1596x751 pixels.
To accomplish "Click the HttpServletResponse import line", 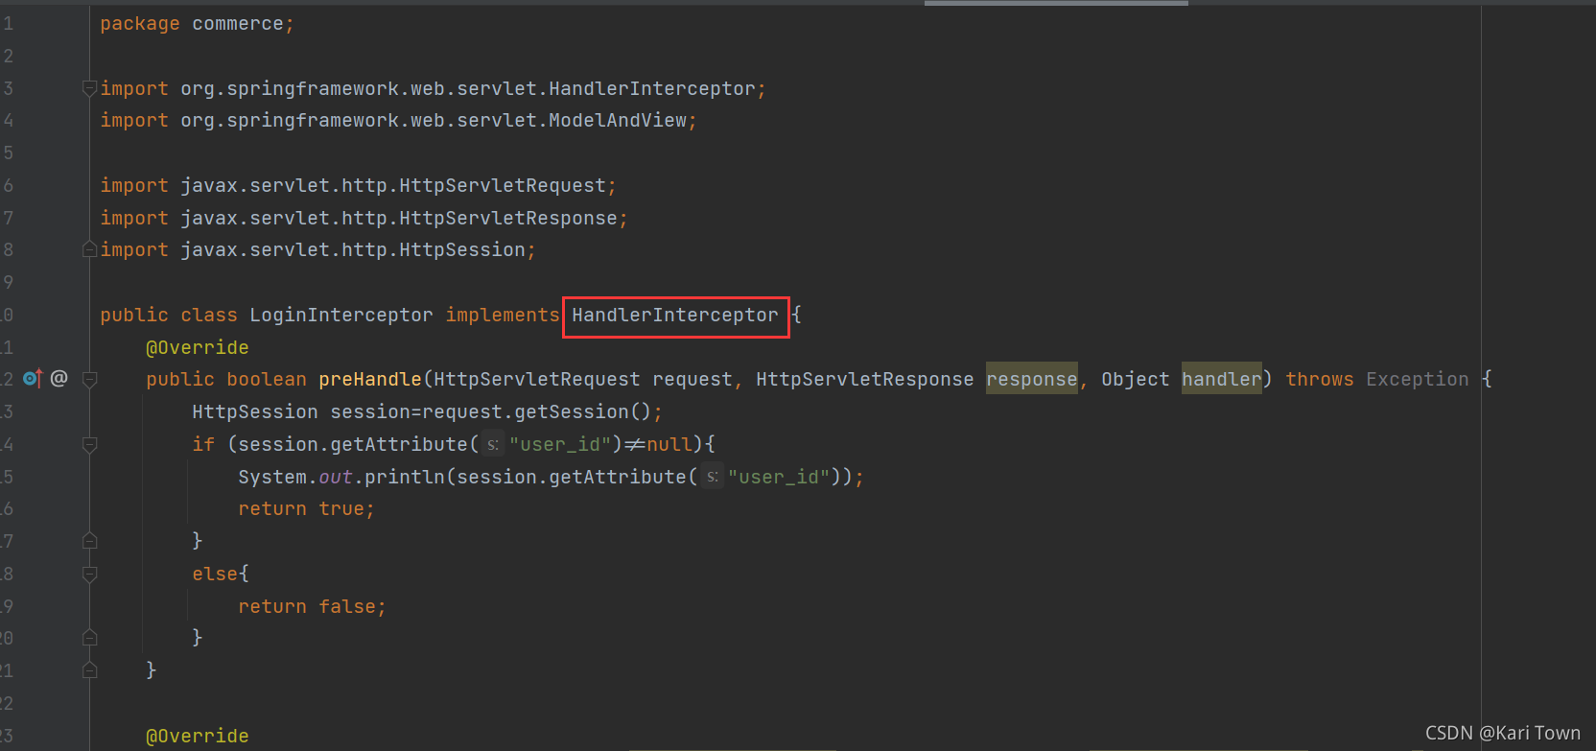I will (364, 219).
